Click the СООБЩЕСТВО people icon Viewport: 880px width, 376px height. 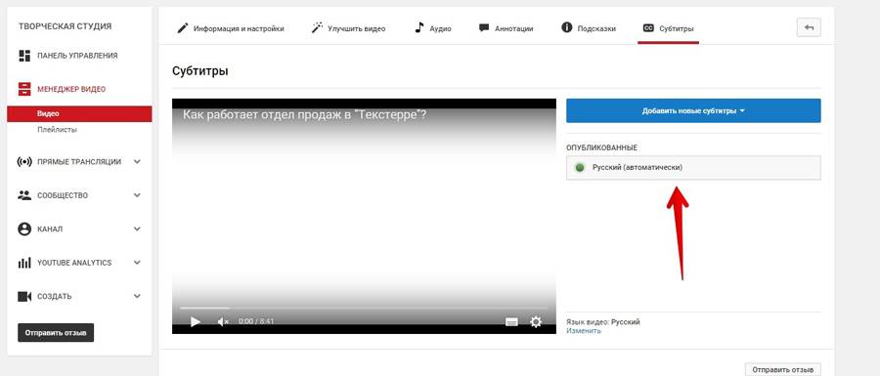[x=24, y=195]
